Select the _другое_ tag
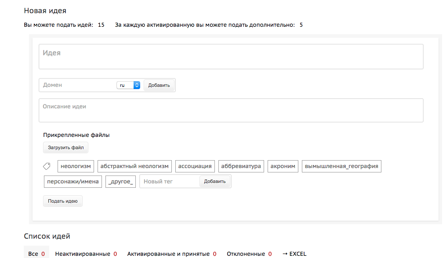Viewport: 446px width, 258px height. 120,182
